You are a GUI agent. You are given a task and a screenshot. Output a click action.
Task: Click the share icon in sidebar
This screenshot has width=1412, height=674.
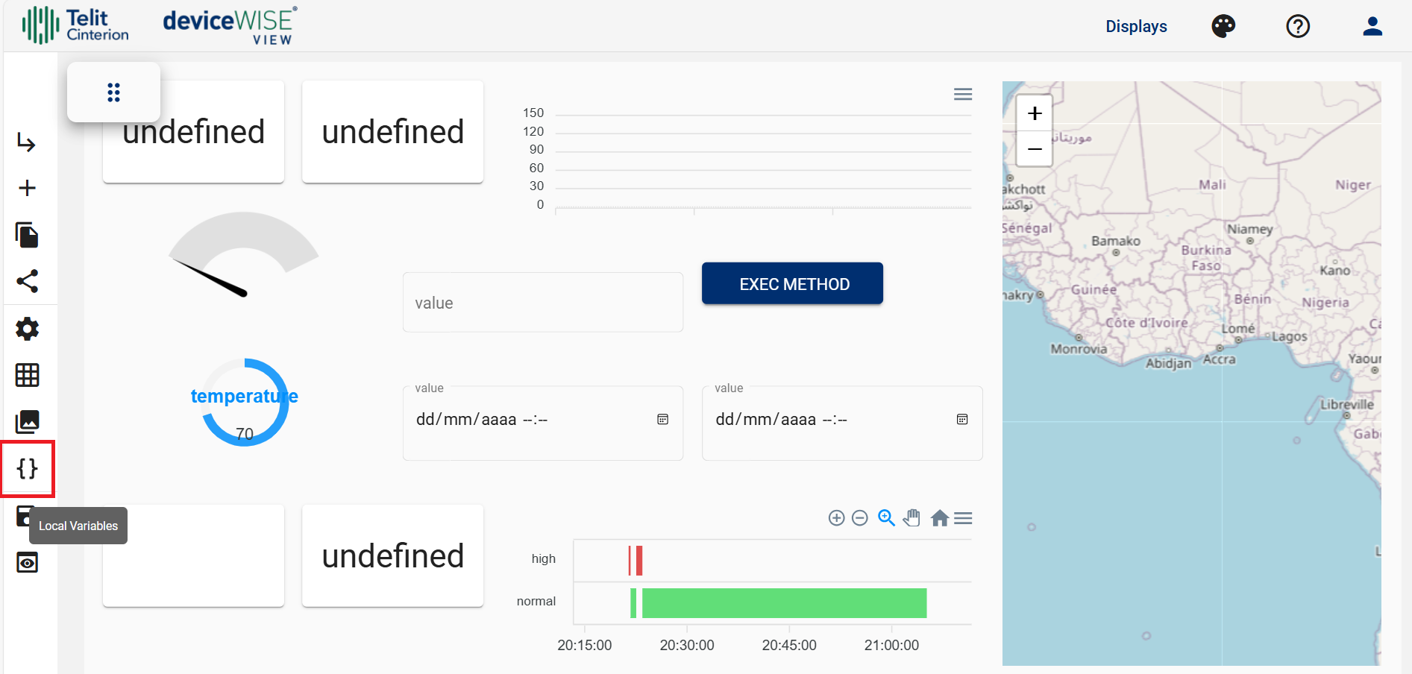coord(28,281)
